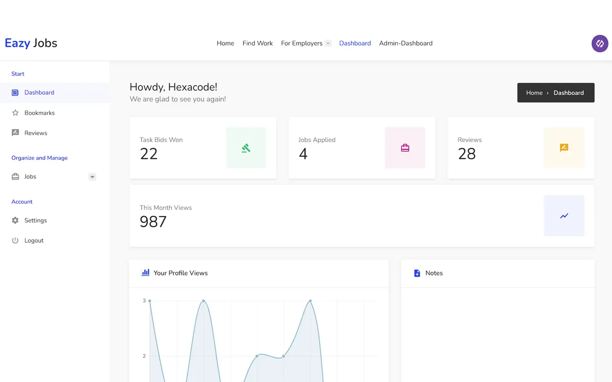Click the Settings gear icon
Screen dimensions: 612x382
click(15, 221)
